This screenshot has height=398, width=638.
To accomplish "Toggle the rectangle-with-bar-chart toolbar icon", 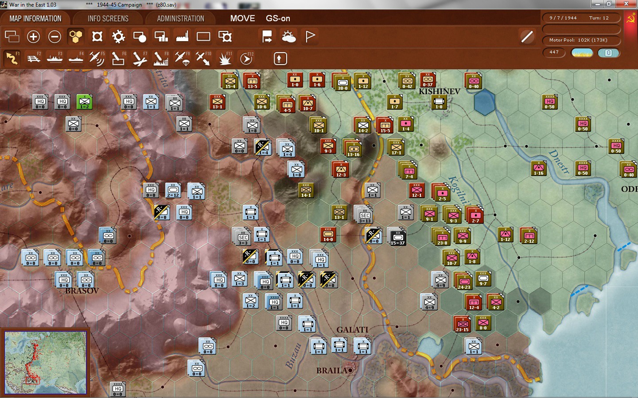I will point(161,37).
